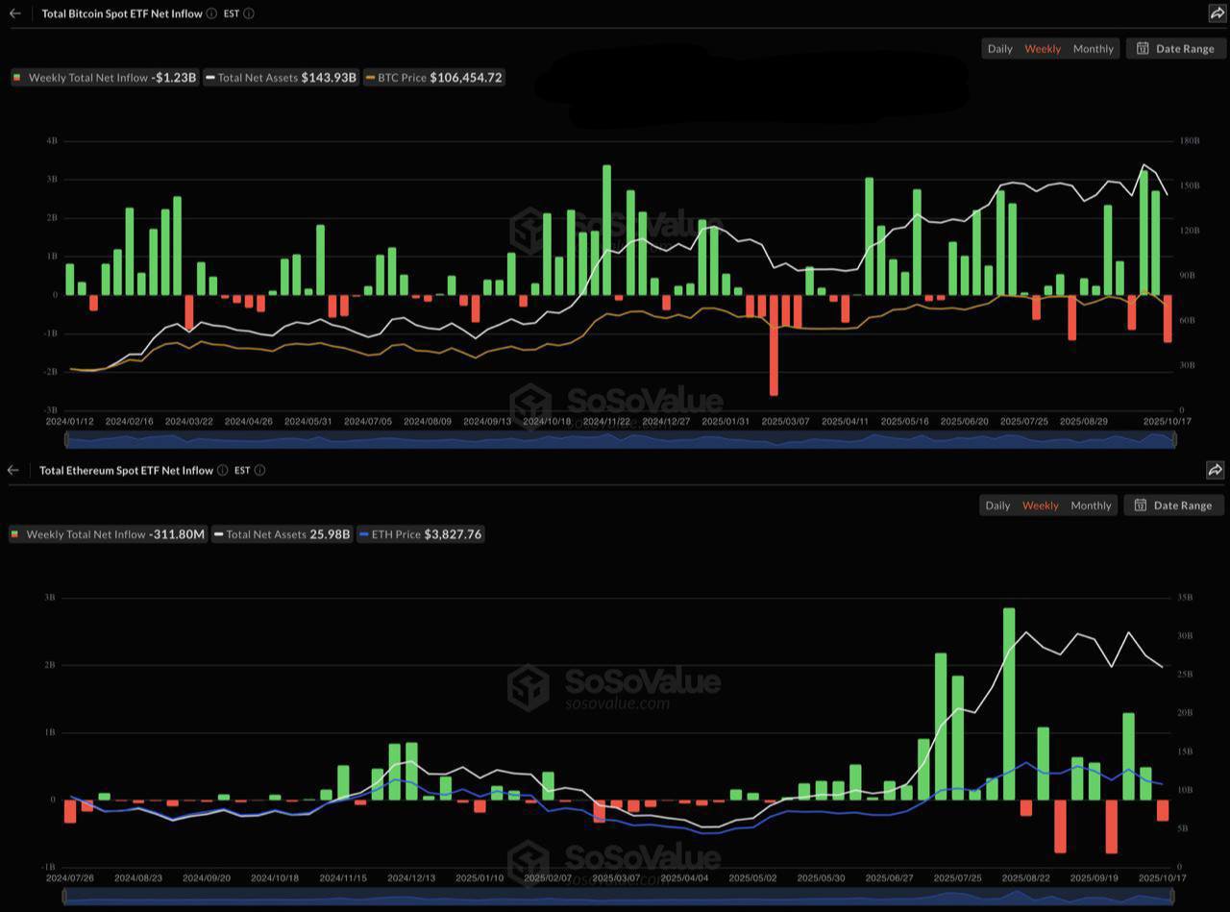Select Daily tab on Ethereum chart

click(997, 505)
